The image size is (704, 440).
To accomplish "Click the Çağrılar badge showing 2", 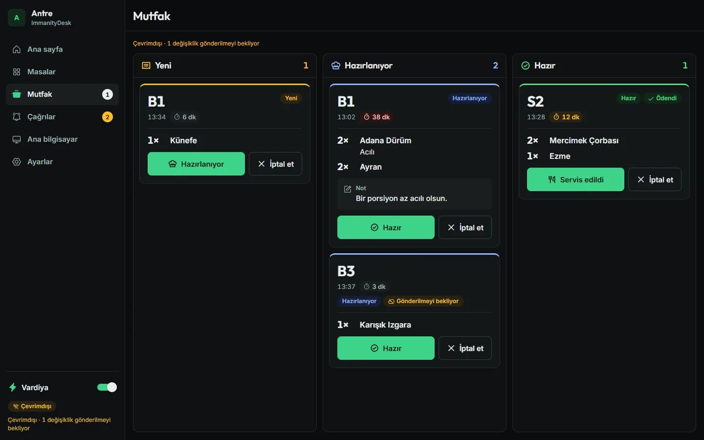I will coord(108,117).
